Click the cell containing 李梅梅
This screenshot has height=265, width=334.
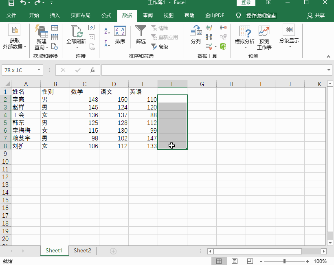(x=26, y=130)
